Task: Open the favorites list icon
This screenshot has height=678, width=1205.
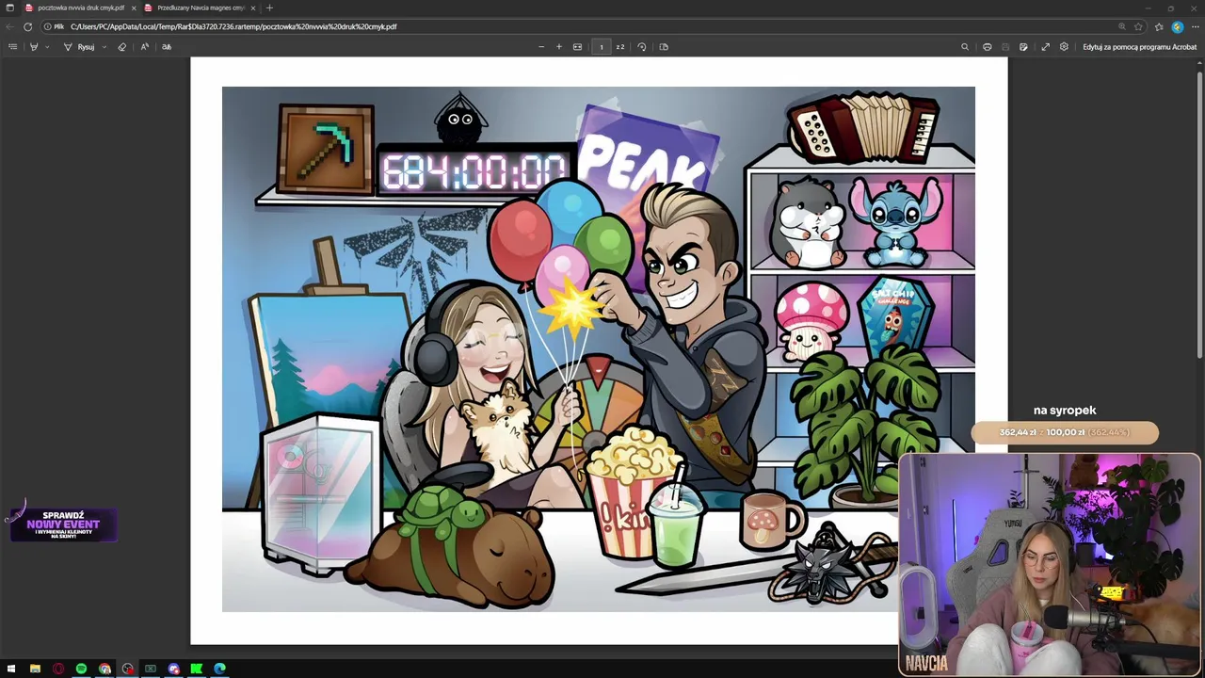Action: (x=1159, y=26)
